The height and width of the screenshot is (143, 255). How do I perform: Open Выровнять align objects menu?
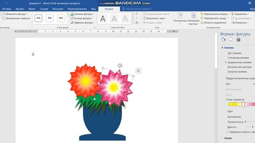click(240, 14)
